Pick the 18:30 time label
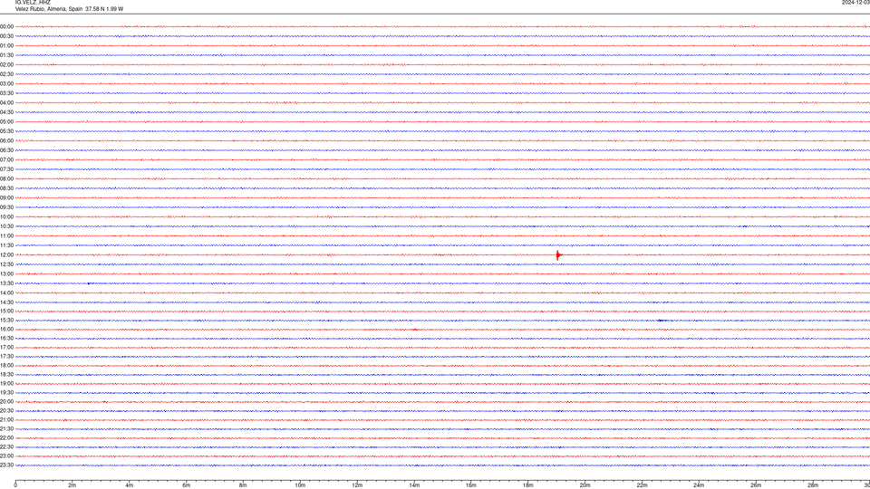Screen dimensions: 870x489 [x=6, y=375]
